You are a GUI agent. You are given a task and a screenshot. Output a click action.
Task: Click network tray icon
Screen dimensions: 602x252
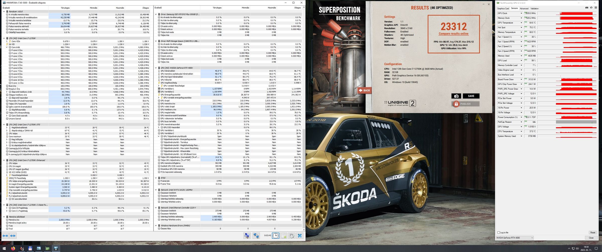click(x=573, y=248)
